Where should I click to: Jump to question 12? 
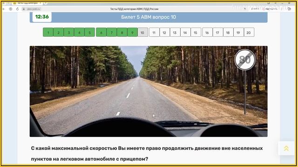[x=164, y=32]
